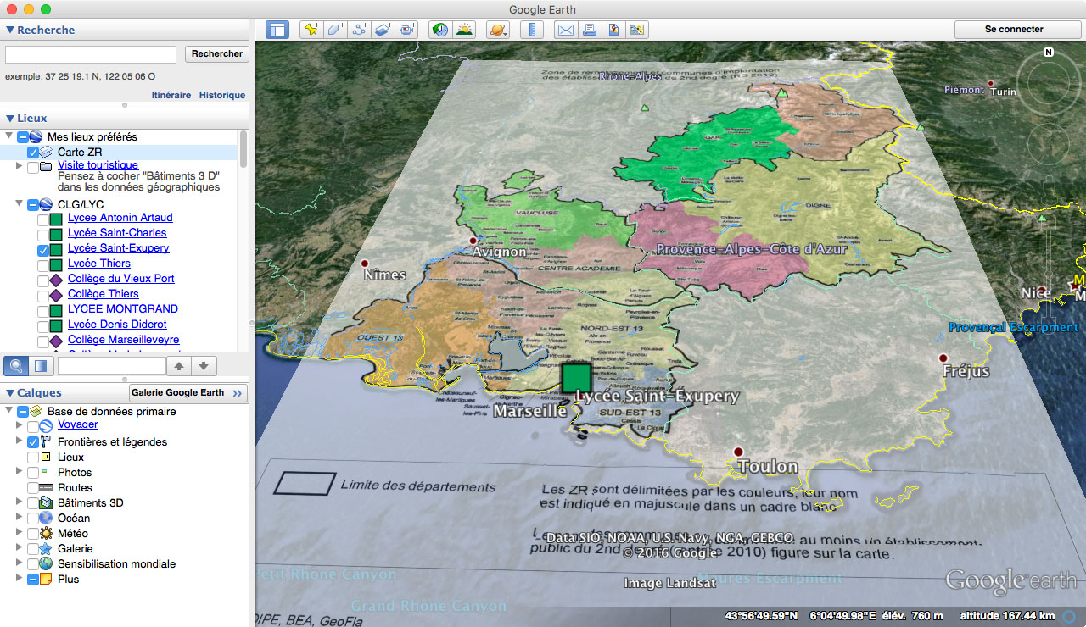1086x627 pixels.
Task: Open the planet selector dropdown
Action: pyautogui.click(x=498, y=30)
